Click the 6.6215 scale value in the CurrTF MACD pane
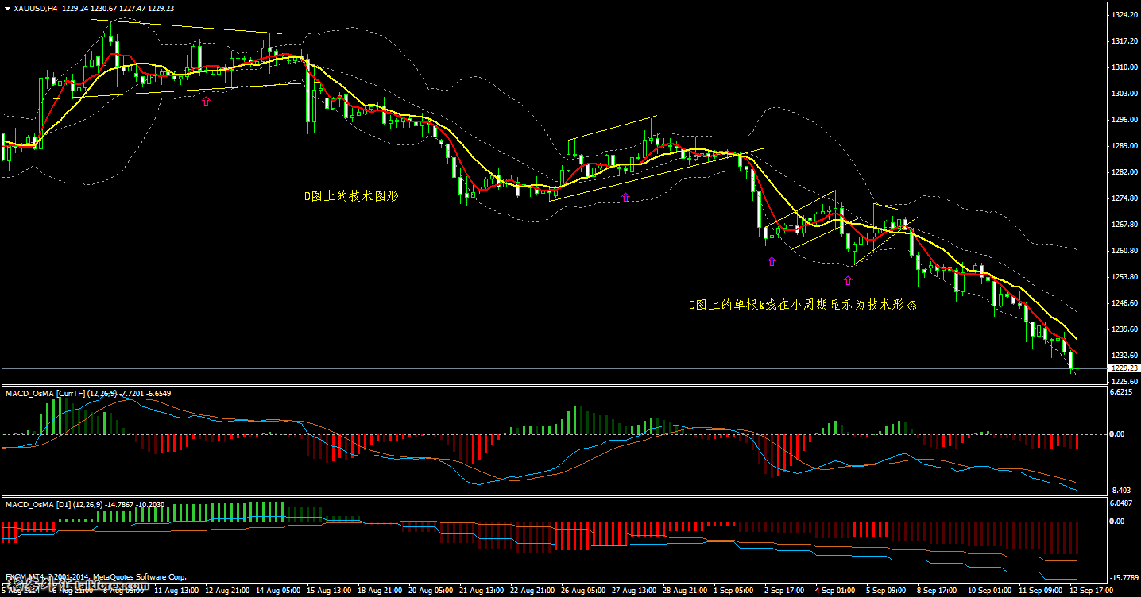1141x597 pixels. pos(1120,392)
